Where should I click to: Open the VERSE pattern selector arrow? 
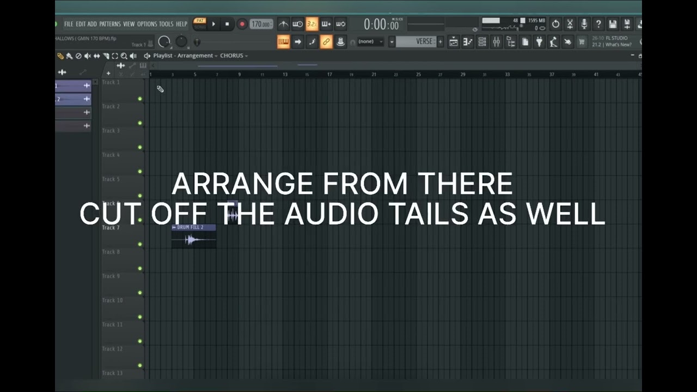pyautogui.click(x=392, y=41)
